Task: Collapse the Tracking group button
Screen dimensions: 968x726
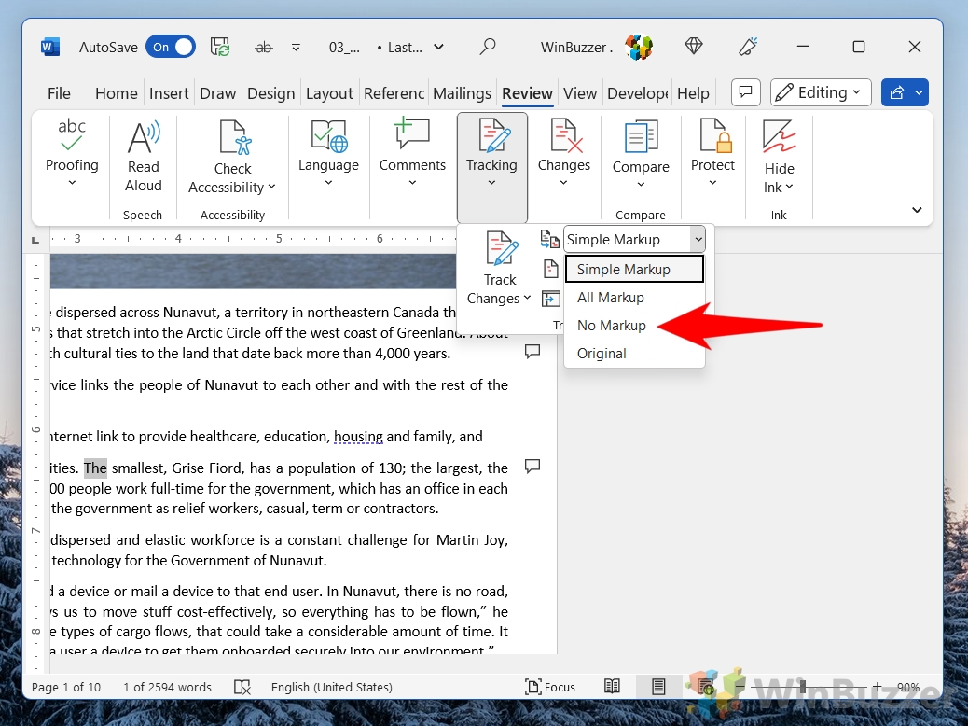Action: tap(492, 167)
